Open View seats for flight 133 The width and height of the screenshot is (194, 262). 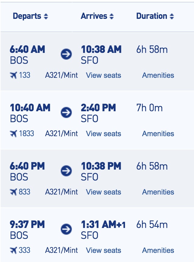click(103, 75)
